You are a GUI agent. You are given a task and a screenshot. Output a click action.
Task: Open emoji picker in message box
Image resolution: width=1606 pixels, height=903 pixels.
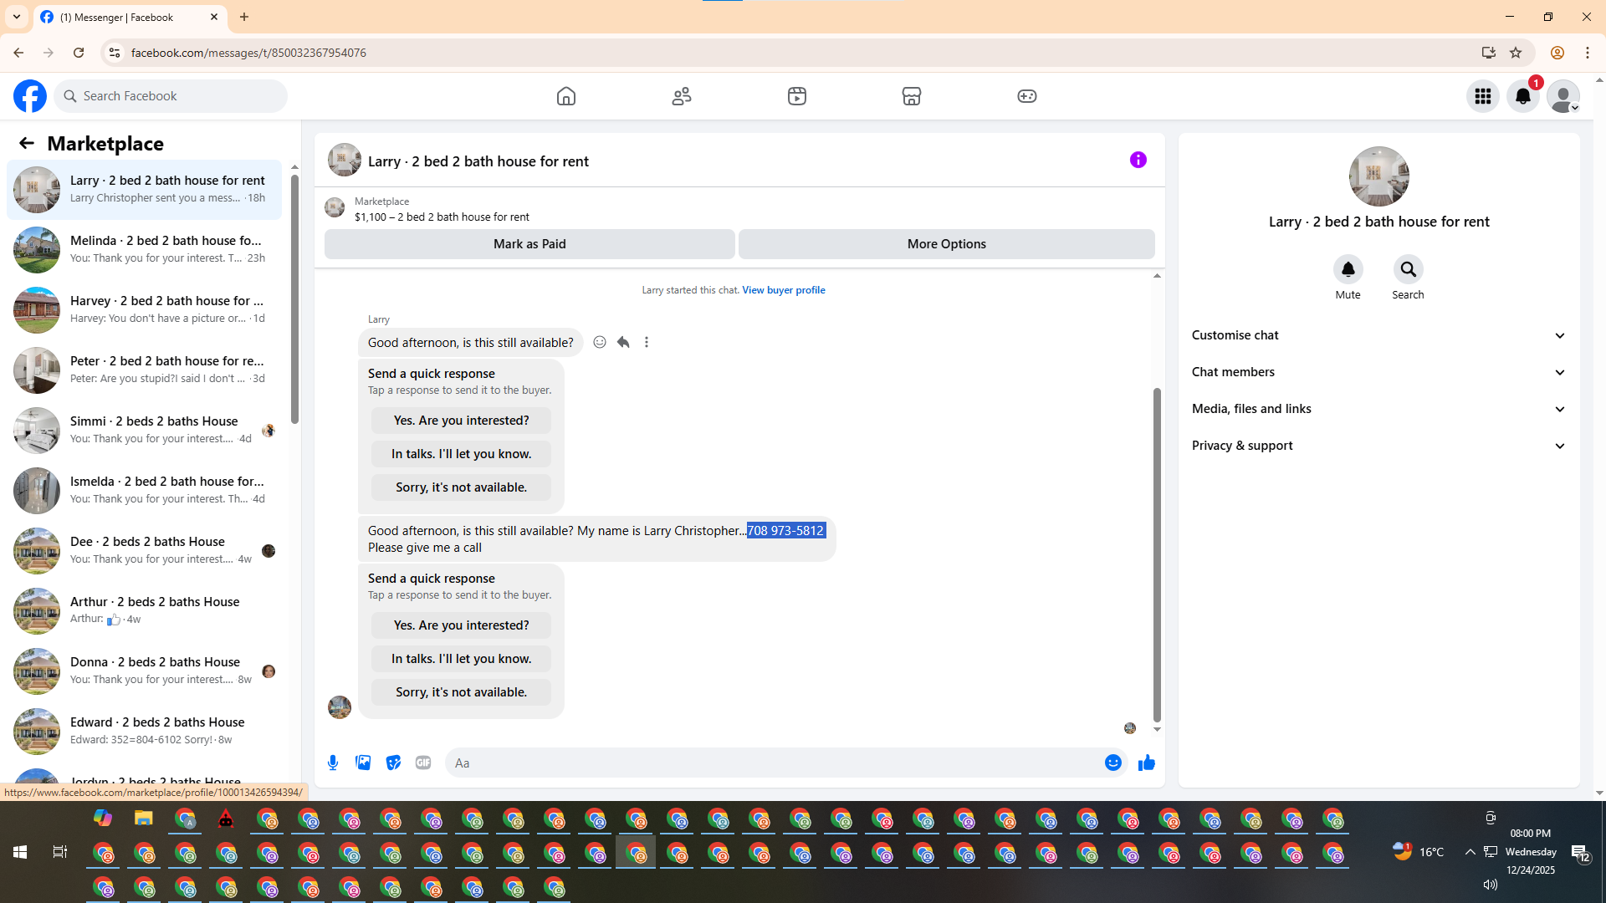[x=1112, y=763]
